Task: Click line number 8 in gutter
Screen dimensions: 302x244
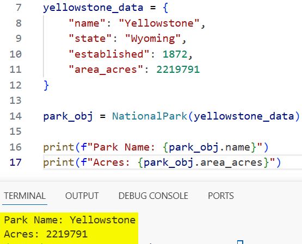Action: (x=19, y=23)
